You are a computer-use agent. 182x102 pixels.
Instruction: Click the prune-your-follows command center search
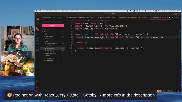click(x=110, y=14)
